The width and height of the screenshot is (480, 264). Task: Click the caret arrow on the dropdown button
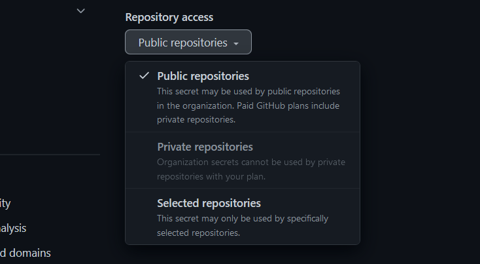tap(235, 43)
